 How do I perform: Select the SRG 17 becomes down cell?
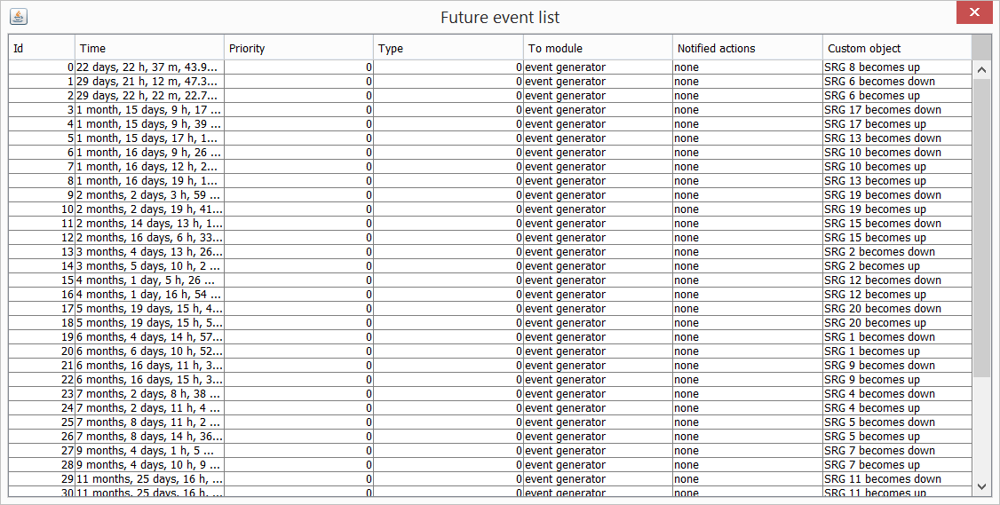coord(897,110)
